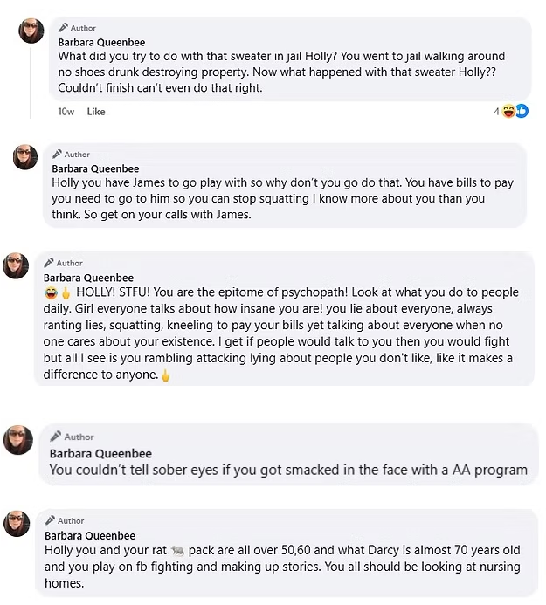Viewport: 546px width, 605px height.
Task: Click the avatar beside the 'HOLLY! STFU' comment
Action: click(x=17, y=265)
